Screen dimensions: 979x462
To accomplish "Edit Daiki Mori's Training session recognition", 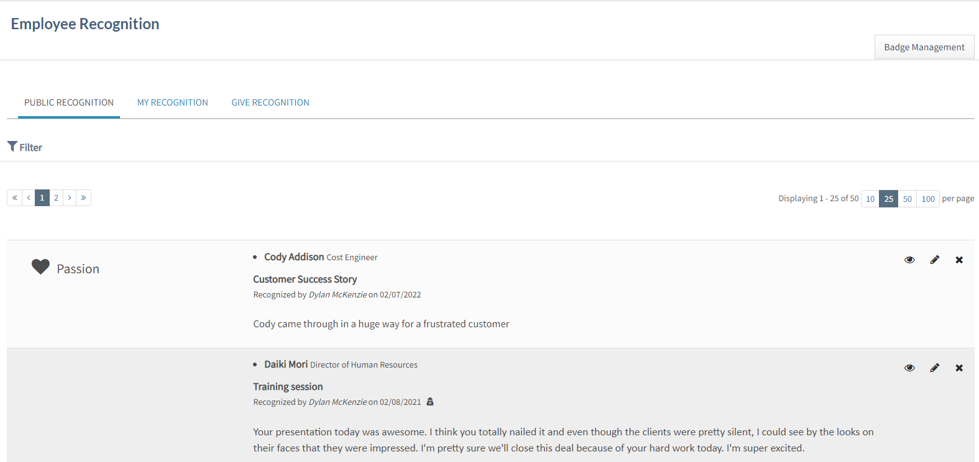I will click(934, 368).
